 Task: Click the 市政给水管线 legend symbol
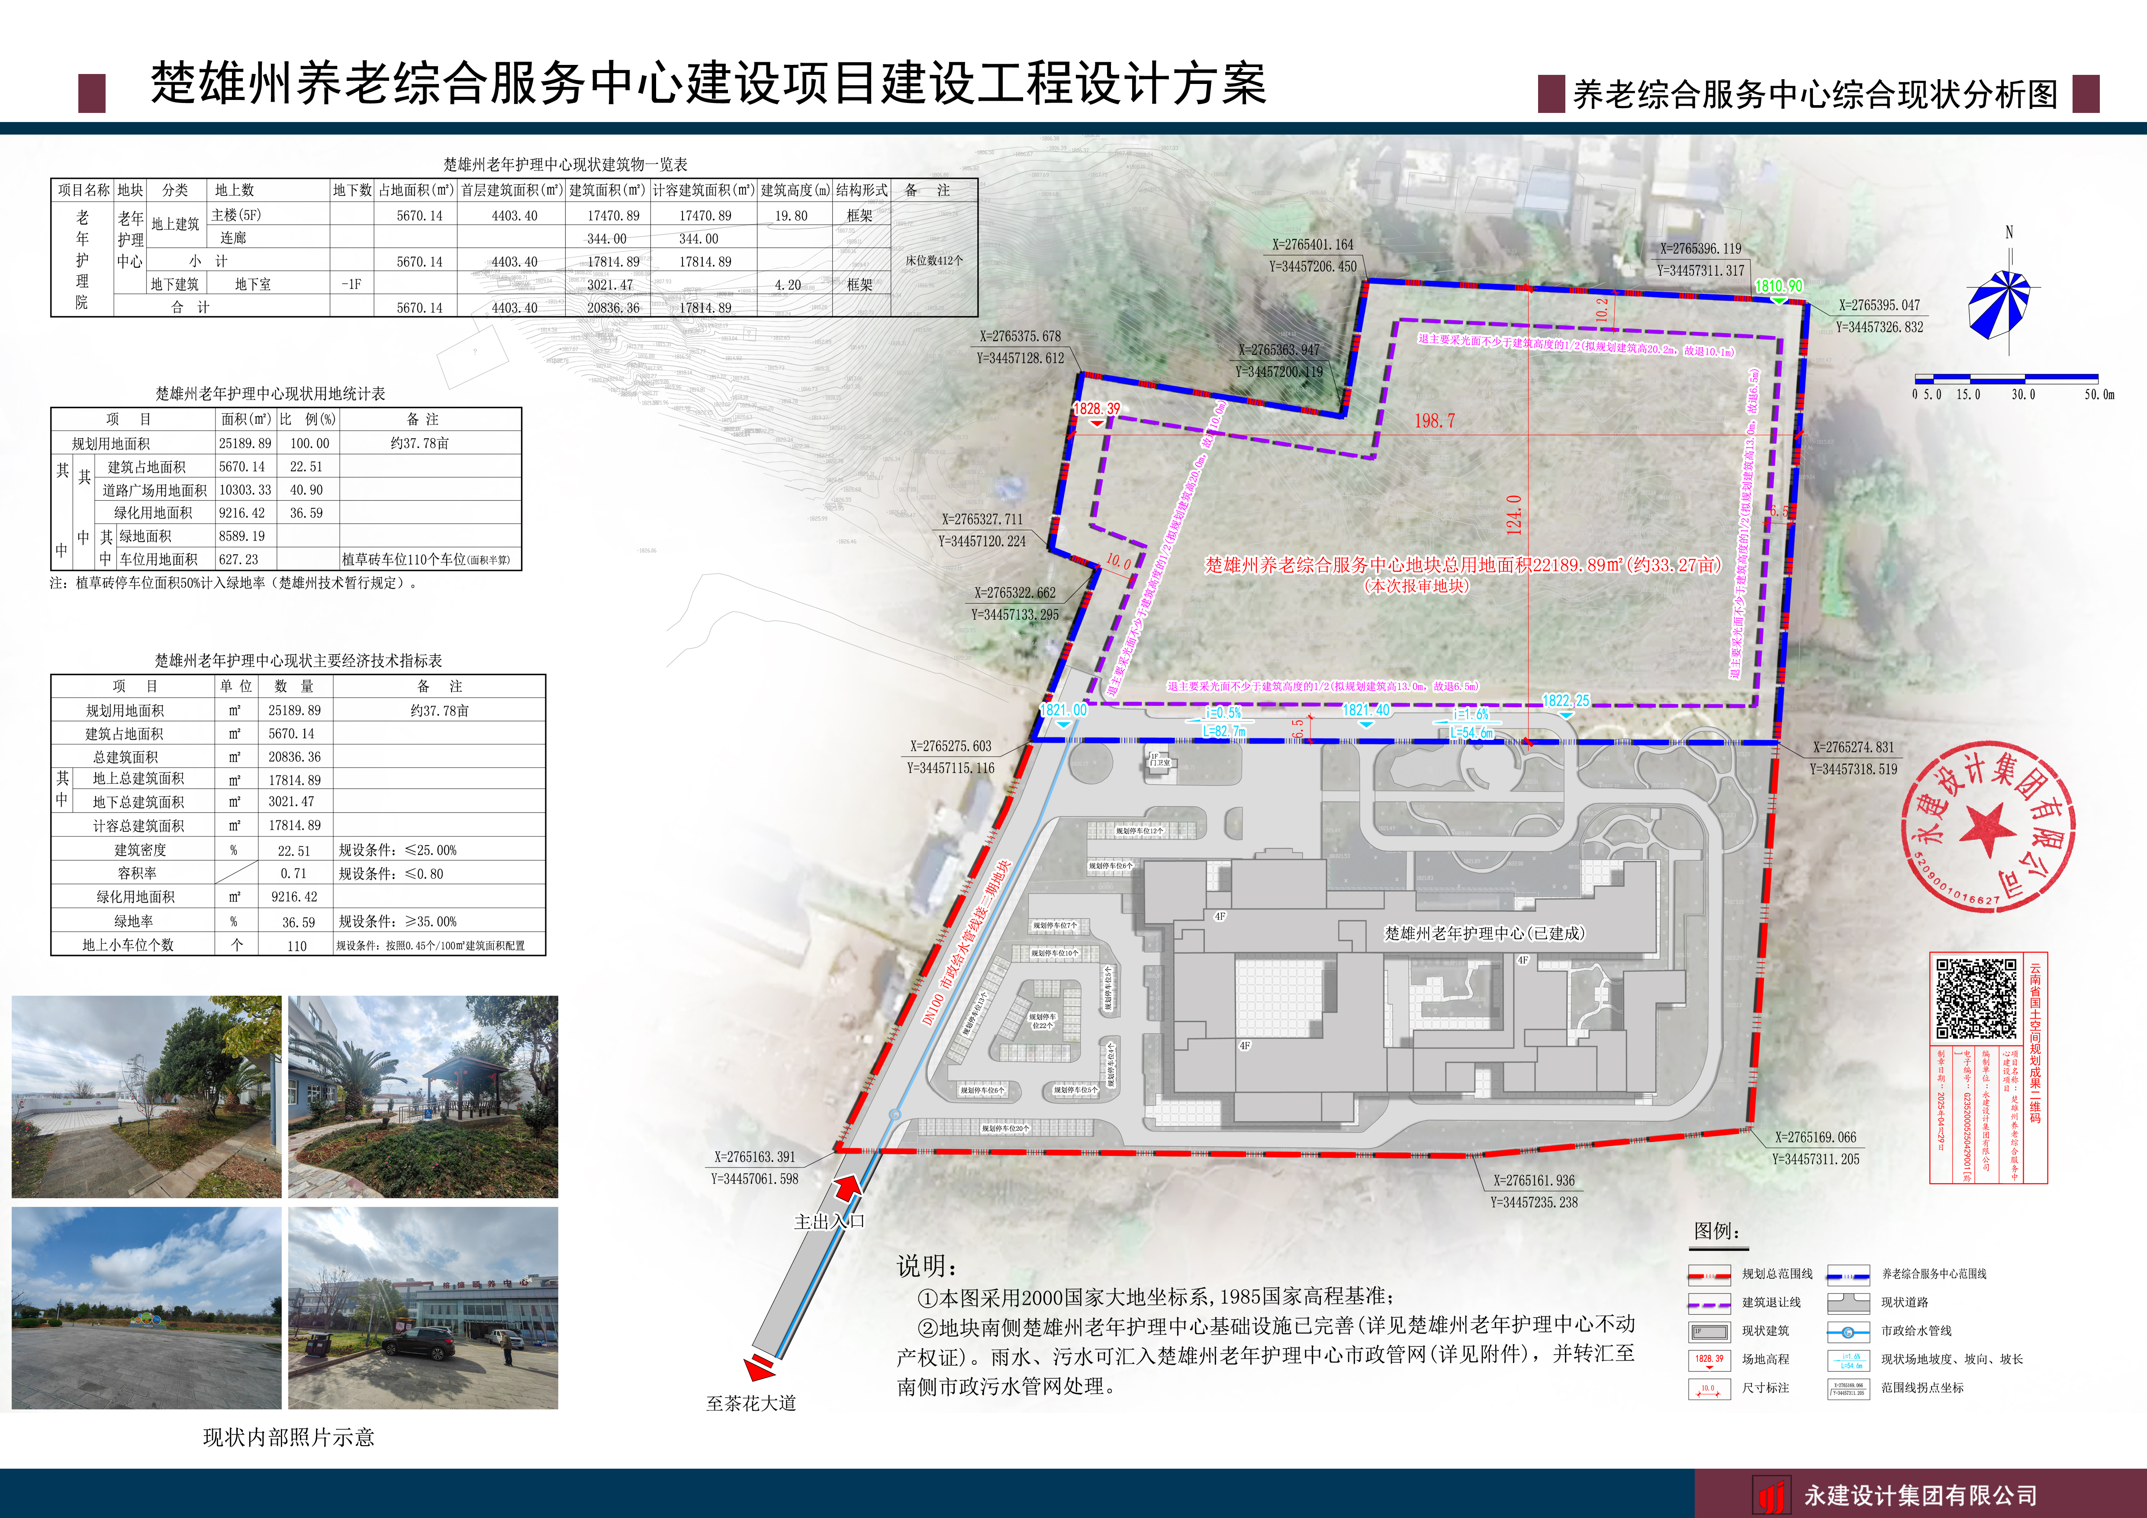click(1849, 1331)
